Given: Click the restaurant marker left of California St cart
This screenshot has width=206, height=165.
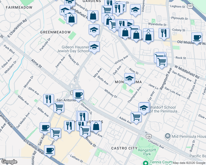Looking at the screenshot, I should 69,126.
